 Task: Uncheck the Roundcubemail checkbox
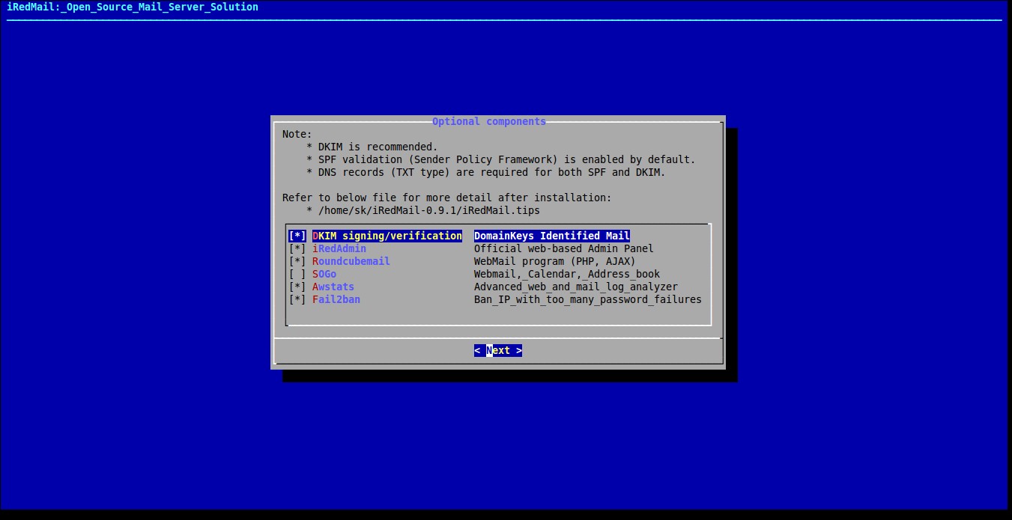click(297, 261)
